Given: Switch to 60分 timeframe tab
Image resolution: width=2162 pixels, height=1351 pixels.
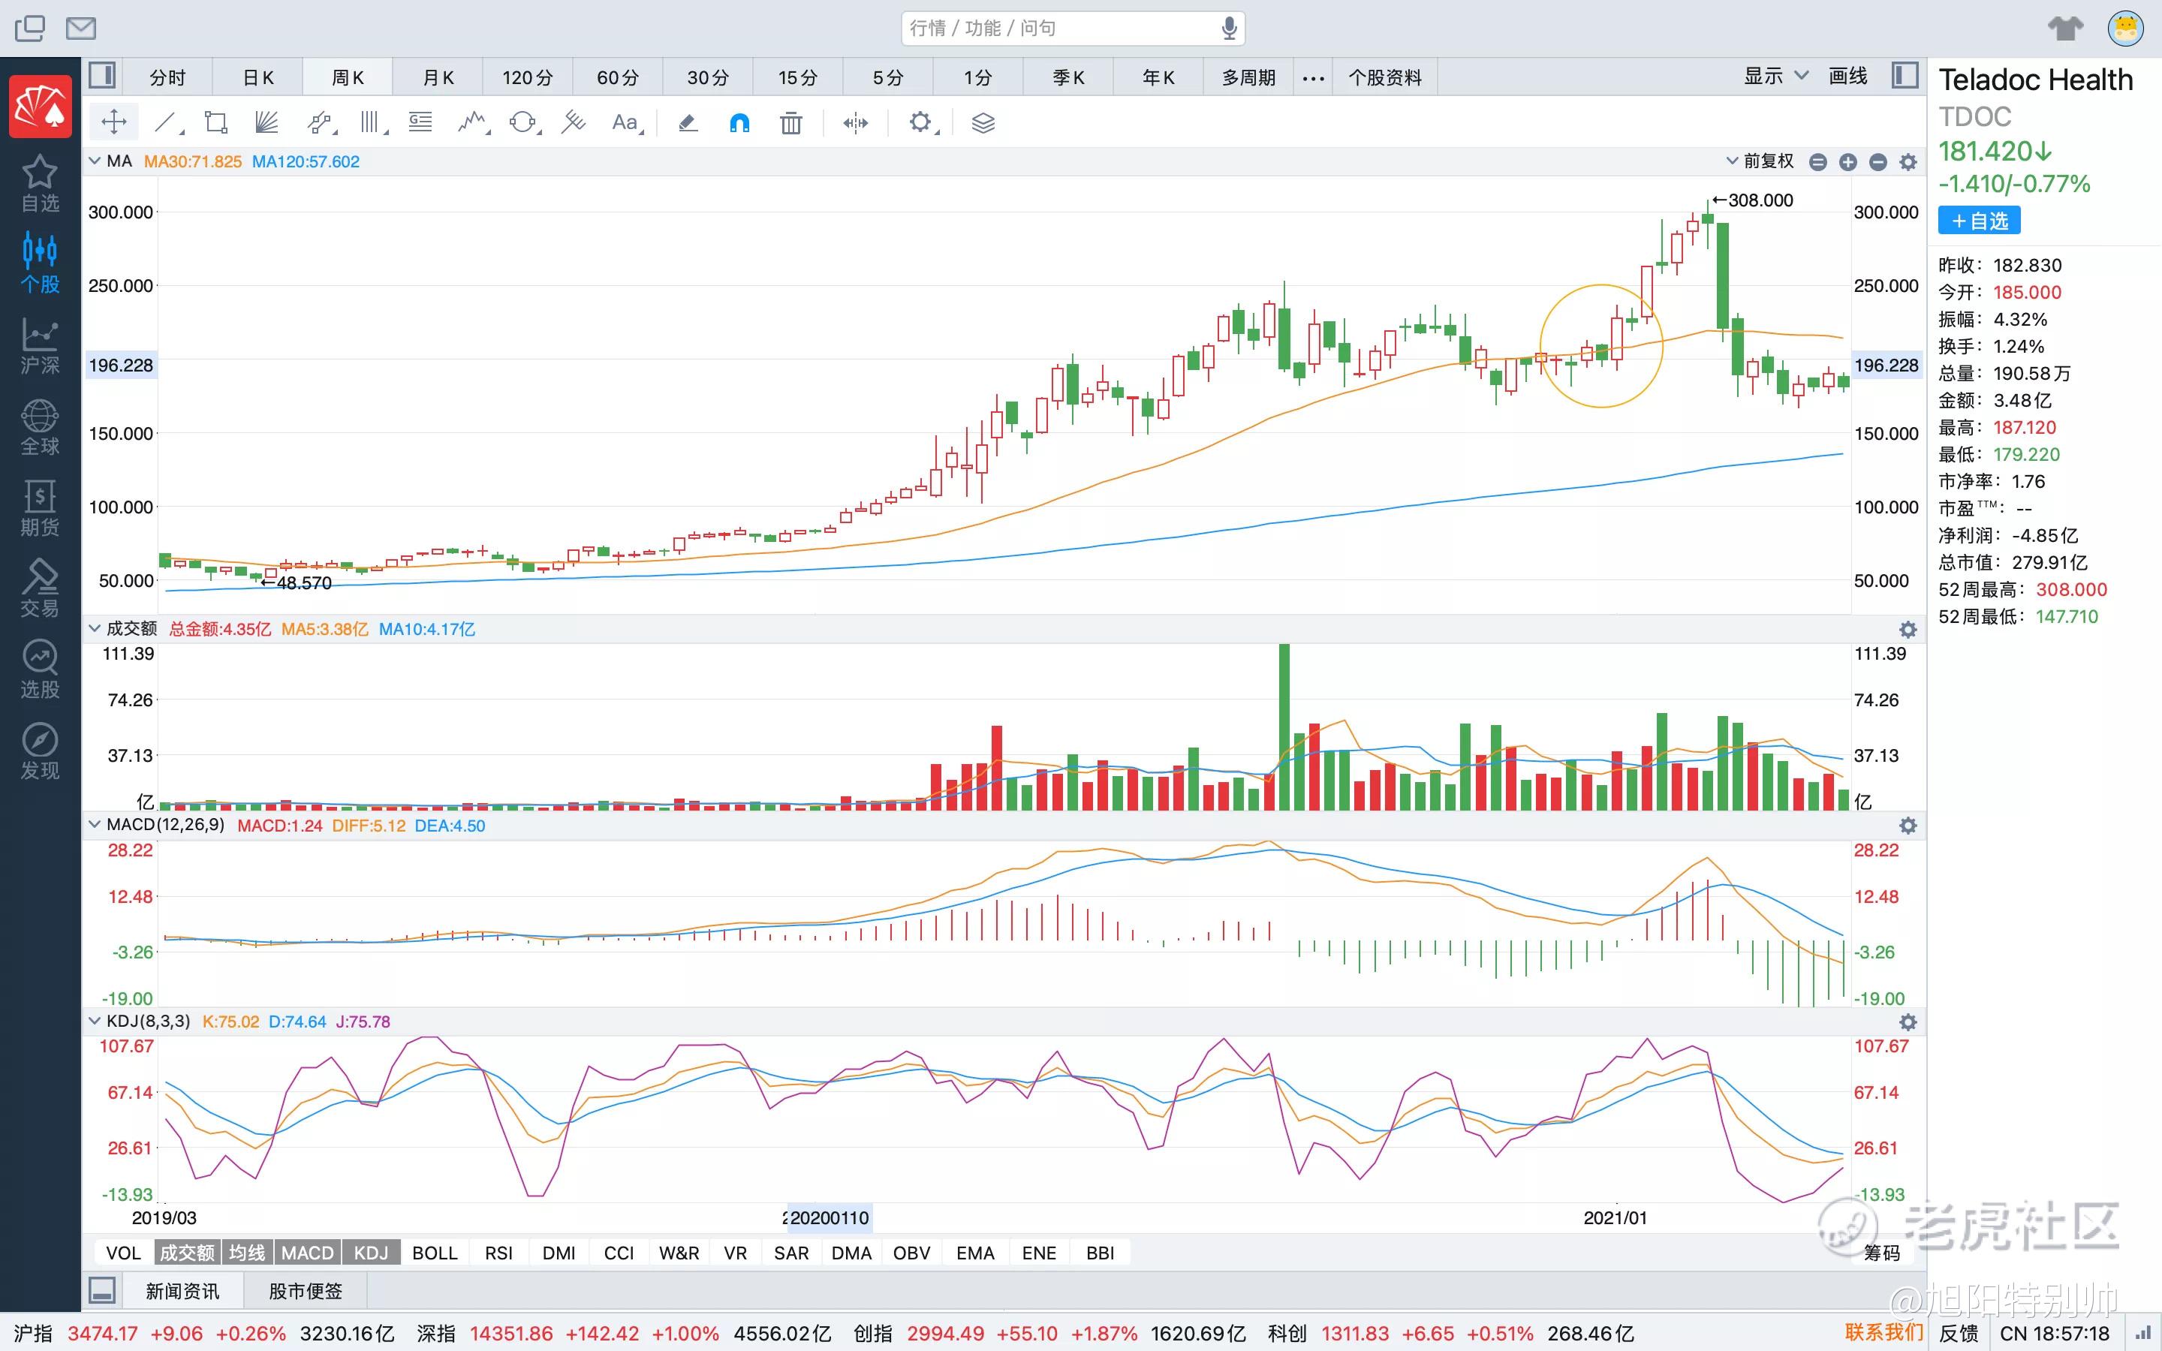Looking at the screenshot, I should [619, 78].
